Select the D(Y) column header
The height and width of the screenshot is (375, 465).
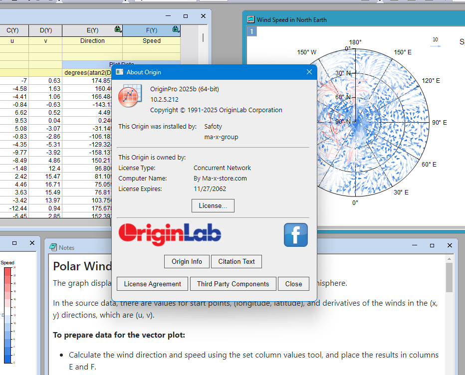click(x=46, y=30)
